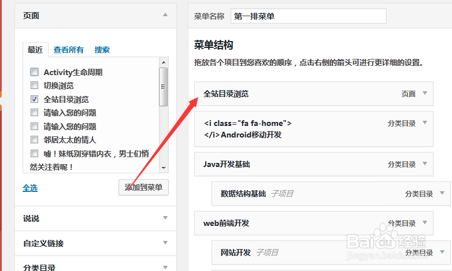This screenshot has width=452, height=271.
Task: Collapse the 页面 panel arrow
Action: click(x=165, y=14)
